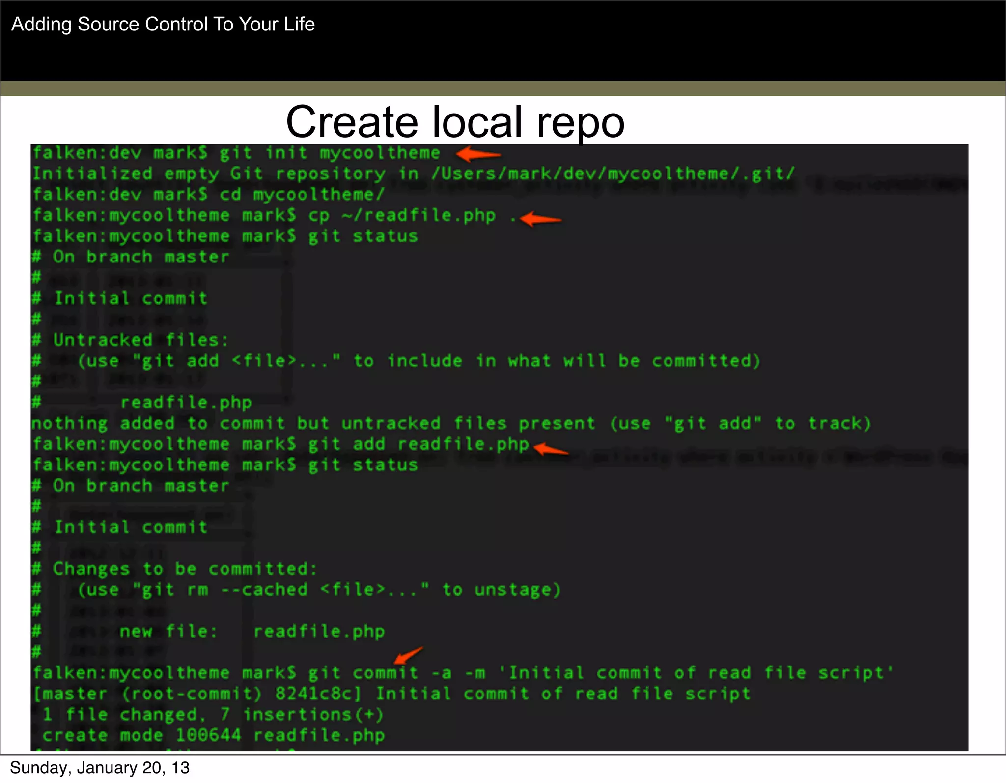This screenshot has height=783, width=1006.
Task: Click the 'cd mycooltheme/' command line
Action: 208,194
